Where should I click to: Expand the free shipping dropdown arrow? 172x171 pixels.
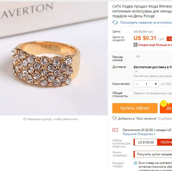[136, 71]
